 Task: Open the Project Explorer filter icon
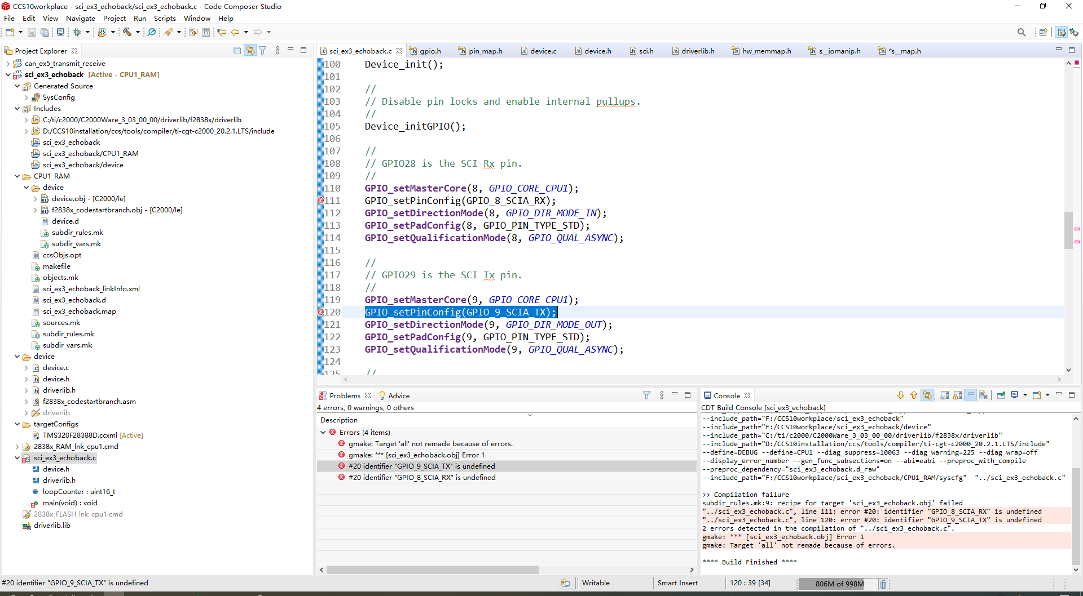pyautogui.click(x=263, y=51)
